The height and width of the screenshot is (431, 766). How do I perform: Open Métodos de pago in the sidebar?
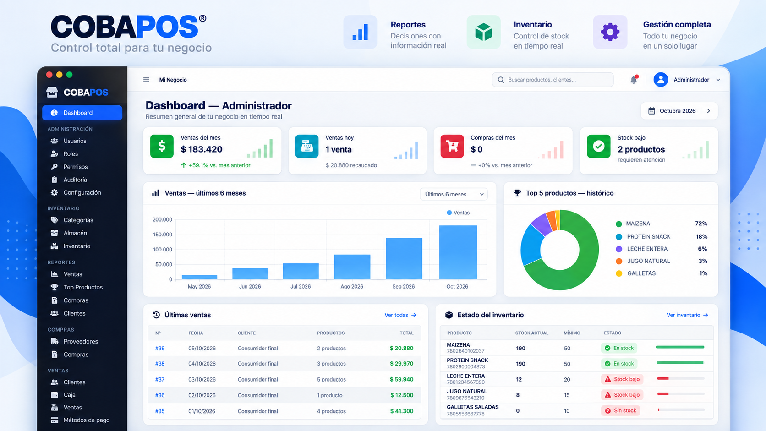point(86,420)
